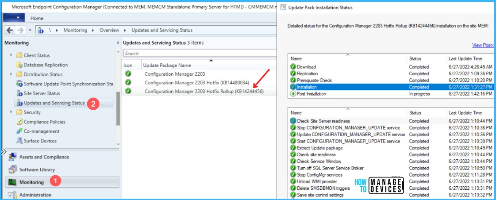Select the Distribution Status folder icon

pyautogui.click(x=19, y=74)
